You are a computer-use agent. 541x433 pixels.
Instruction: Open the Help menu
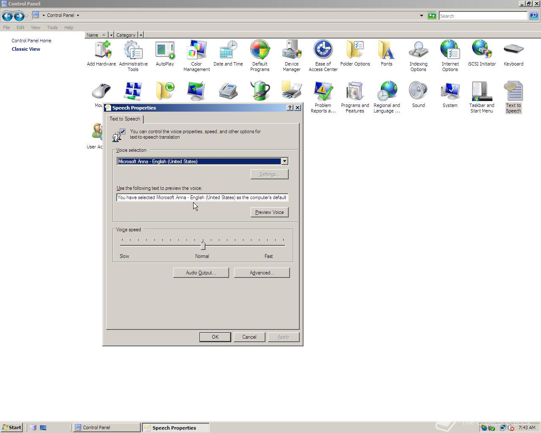pyautogui.click(x=69, y=27)
